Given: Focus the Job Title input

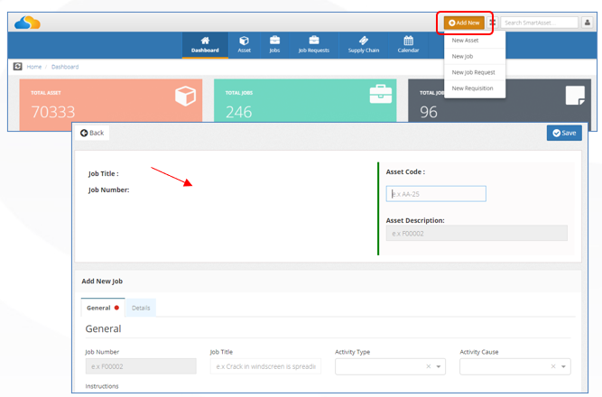Looking at the screenshot, I should tap(265, 366).
